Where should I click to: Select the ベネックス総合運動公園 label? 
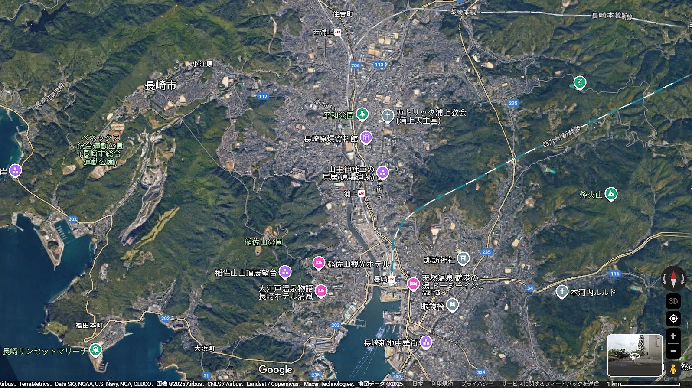point(101,150)
